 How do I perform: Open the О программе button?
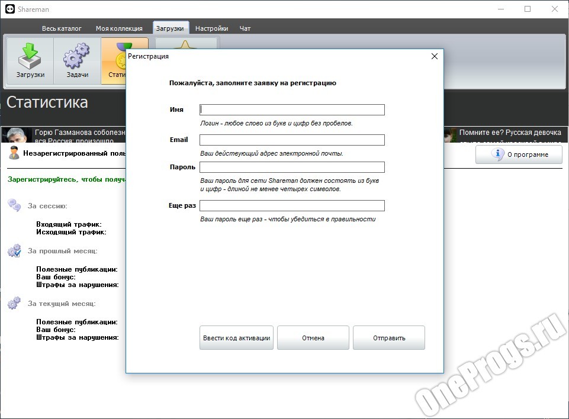(519, 154)
